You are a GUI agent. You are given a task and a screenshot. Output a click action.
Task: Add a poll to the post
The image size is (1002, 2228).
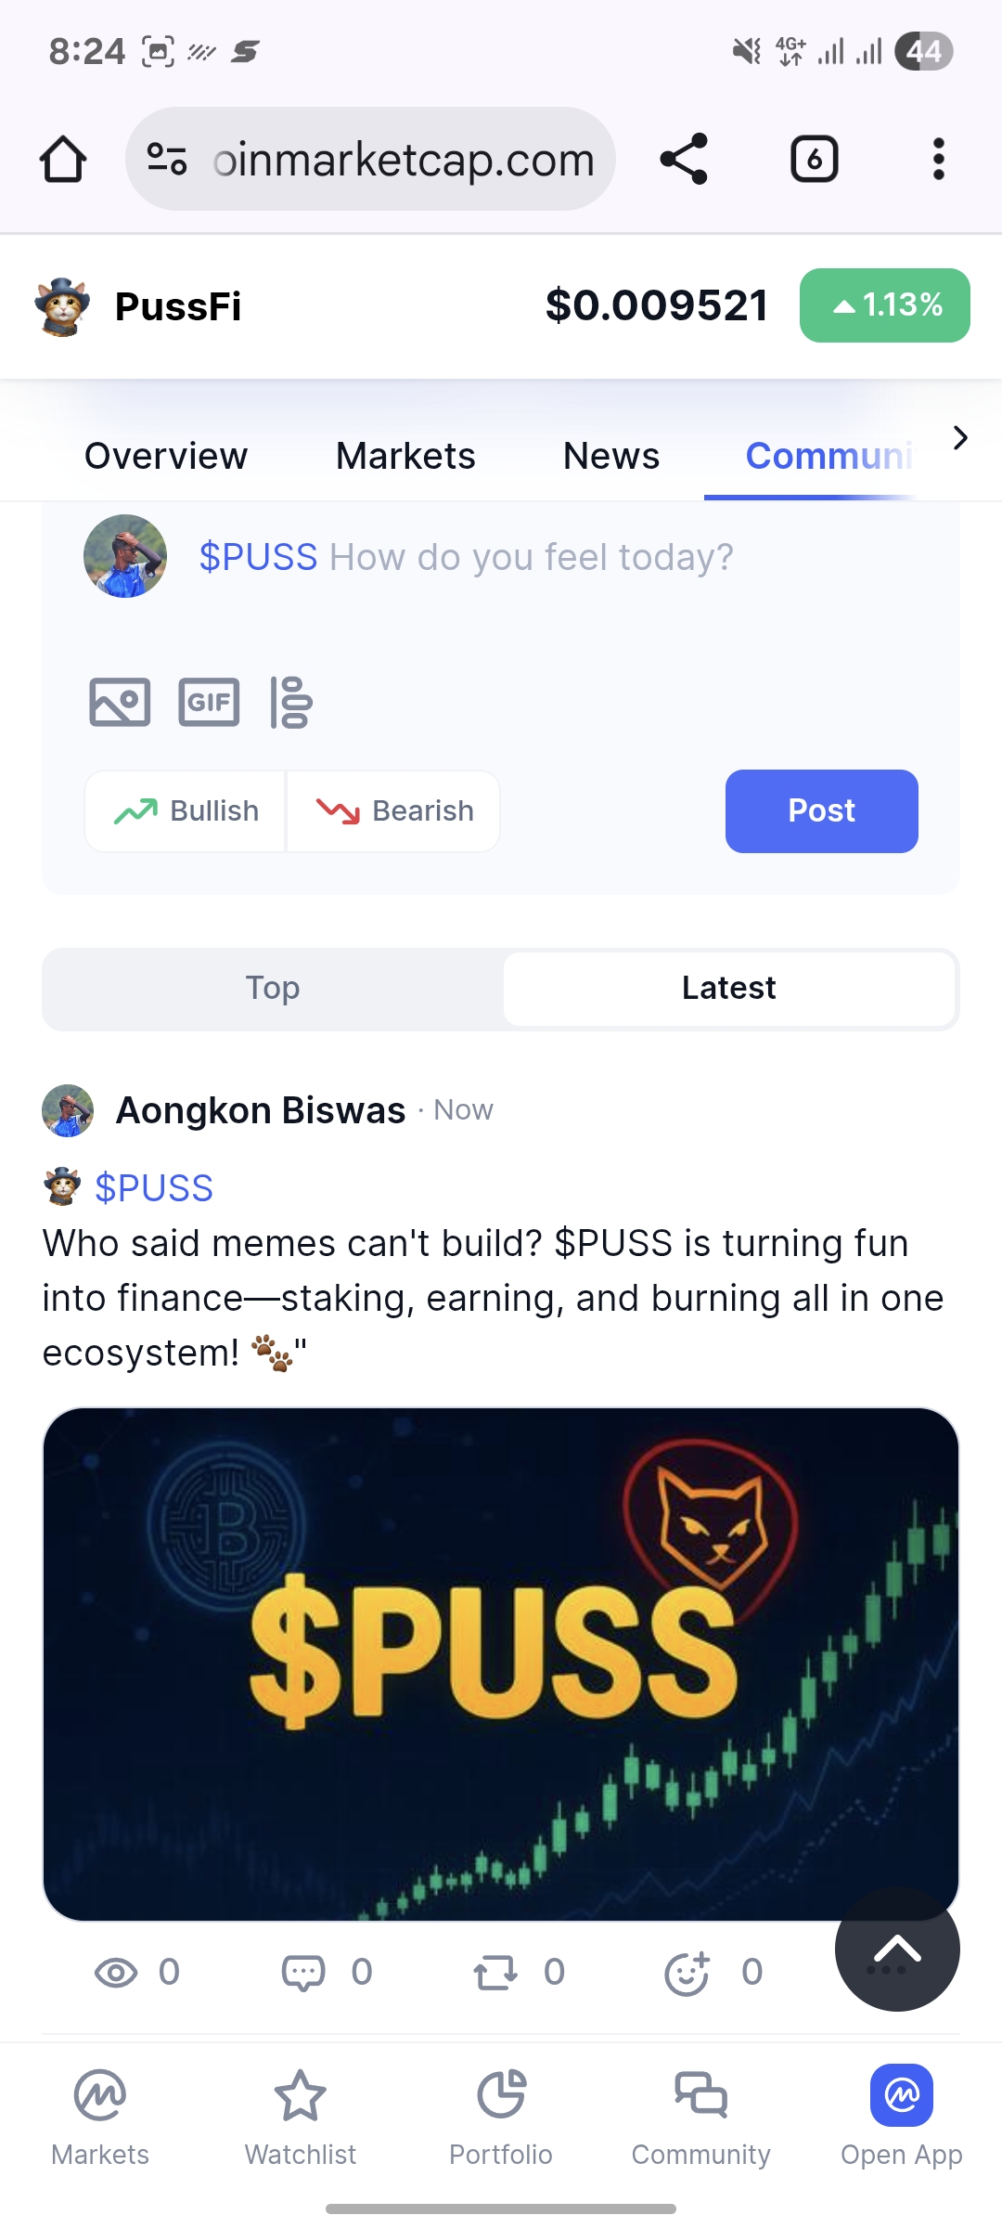291,702
